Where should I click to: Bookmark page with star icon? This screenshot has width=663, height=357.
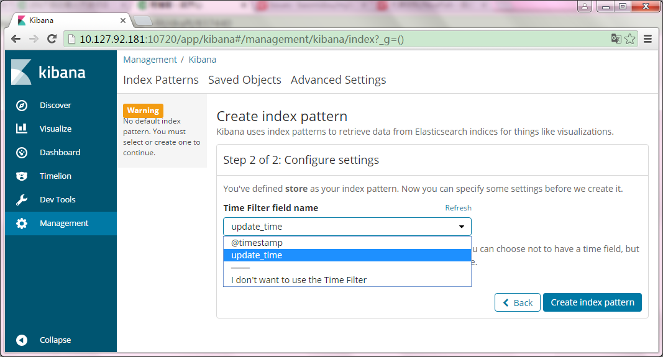point(629,39)
